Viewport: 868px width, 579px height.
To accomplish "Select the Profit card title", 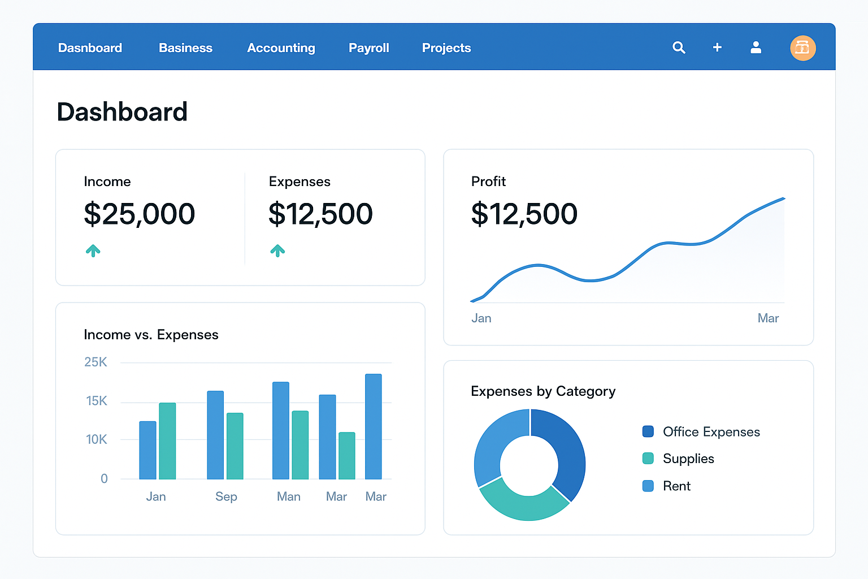I will [x=488, y=182].
